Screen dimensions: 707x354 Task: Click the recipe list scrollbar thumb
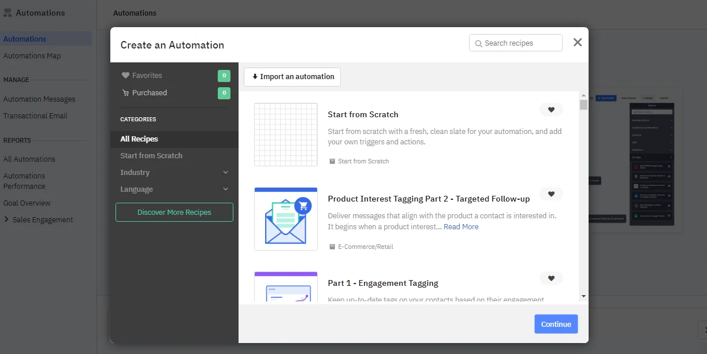[583, 105]
